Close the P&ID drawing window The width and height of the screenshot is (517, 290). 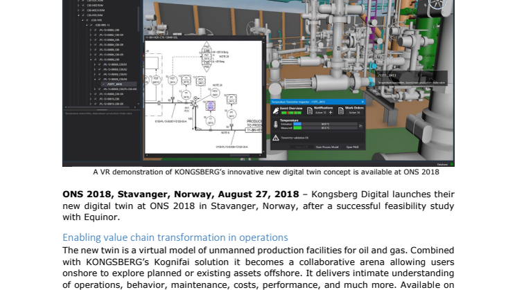coord(263,37)
